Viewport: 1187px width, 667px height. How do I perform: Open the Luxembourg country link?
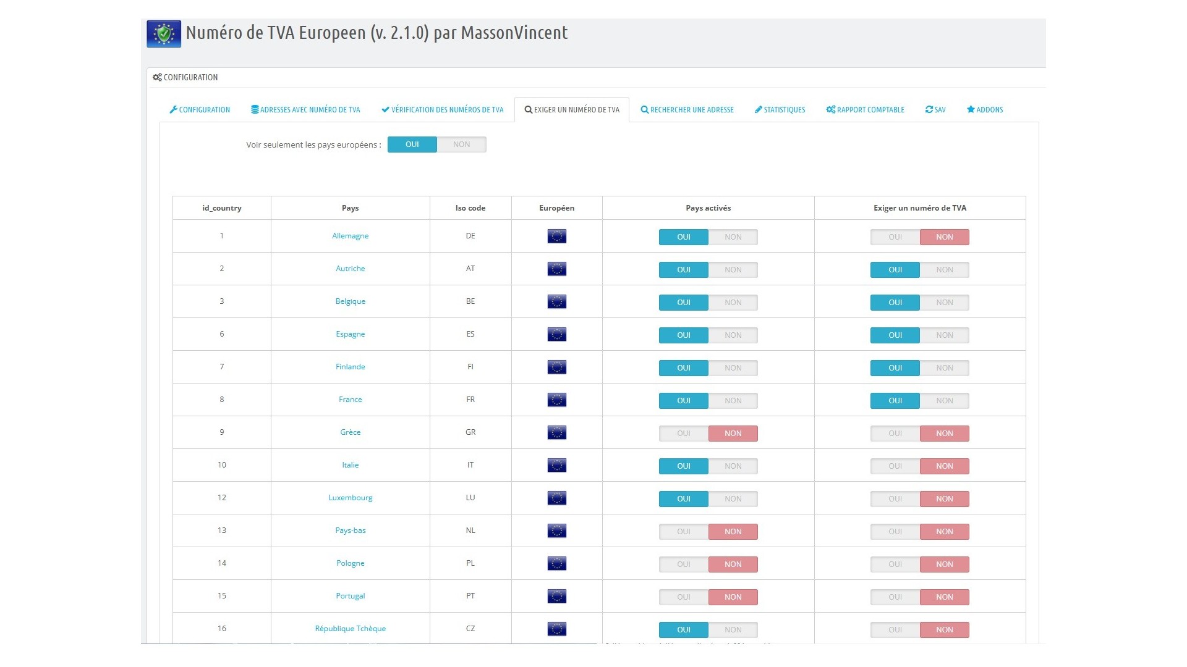(x=350, y=498)
